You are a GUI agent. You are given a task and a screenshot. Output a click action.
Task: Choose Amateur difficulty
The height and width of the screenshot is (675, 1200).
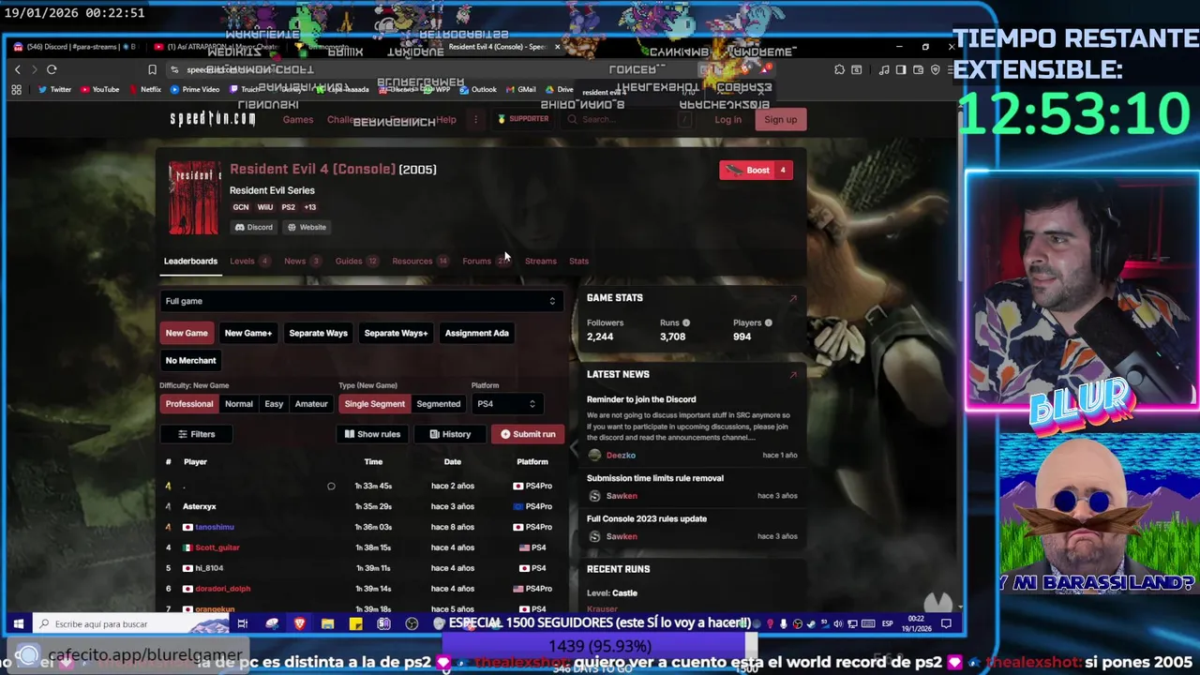coord(311,404)
